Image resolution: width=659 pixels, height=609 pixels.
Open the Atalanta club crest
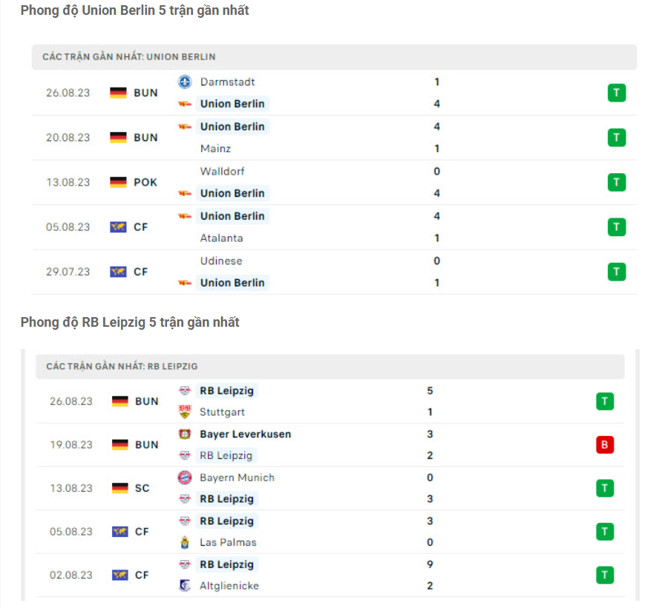click(186, 238)
